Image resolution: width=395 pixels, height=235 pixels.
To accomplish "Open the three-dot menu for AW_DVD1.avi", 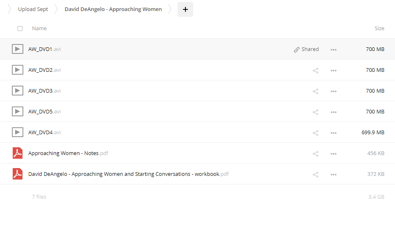I will click(x=334, y=50).
